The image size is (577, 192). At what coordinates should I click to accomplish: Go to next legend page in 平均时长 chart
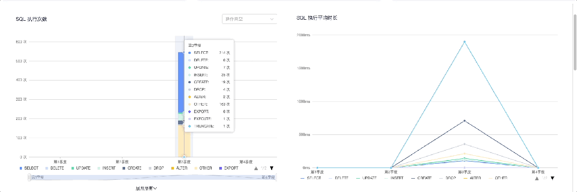[552, 178]
